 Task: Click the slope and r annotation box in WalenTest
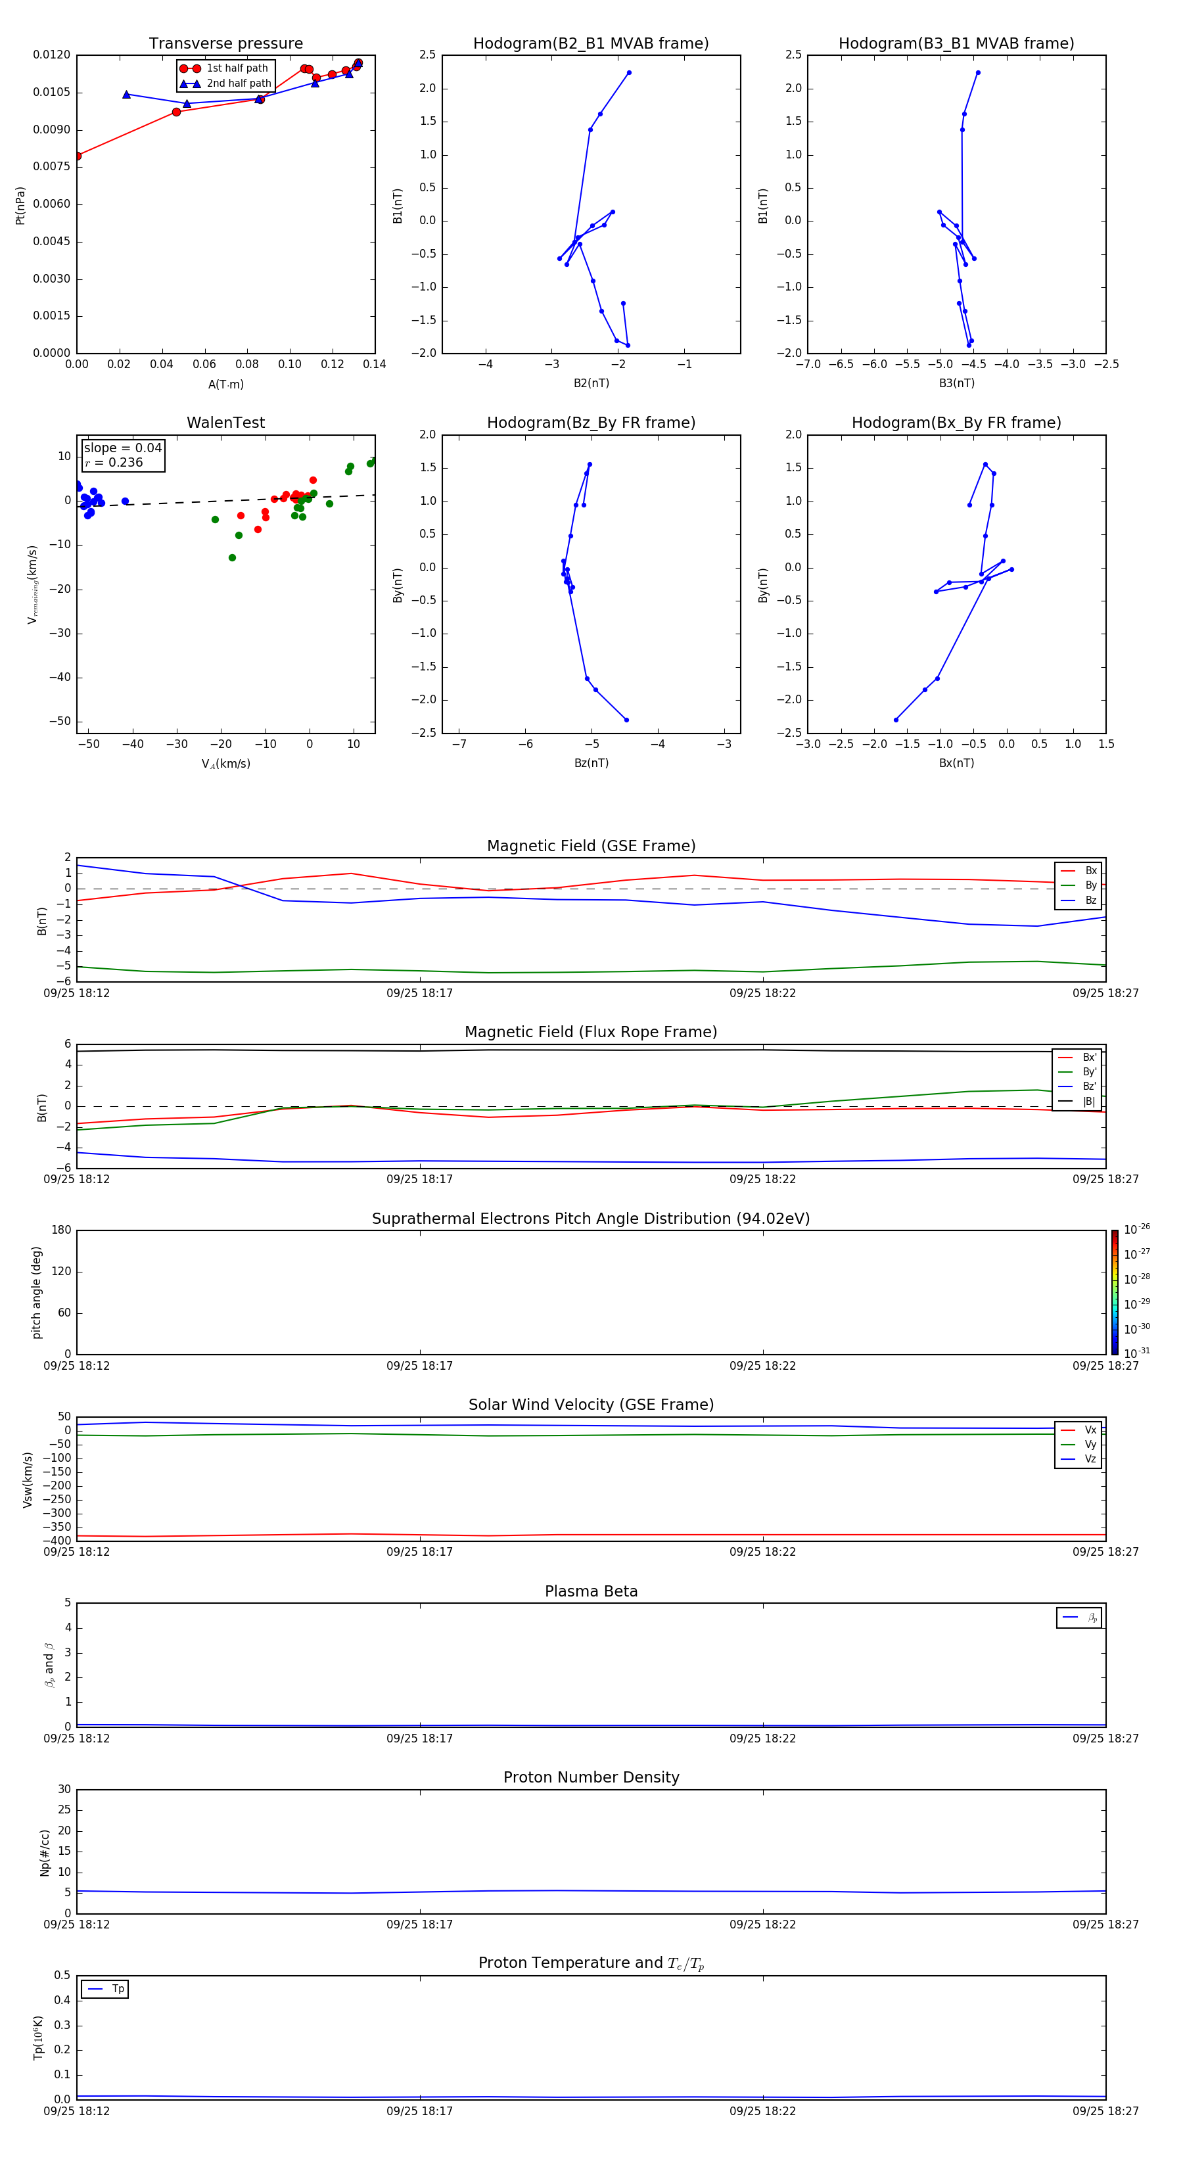click(123, 455)
